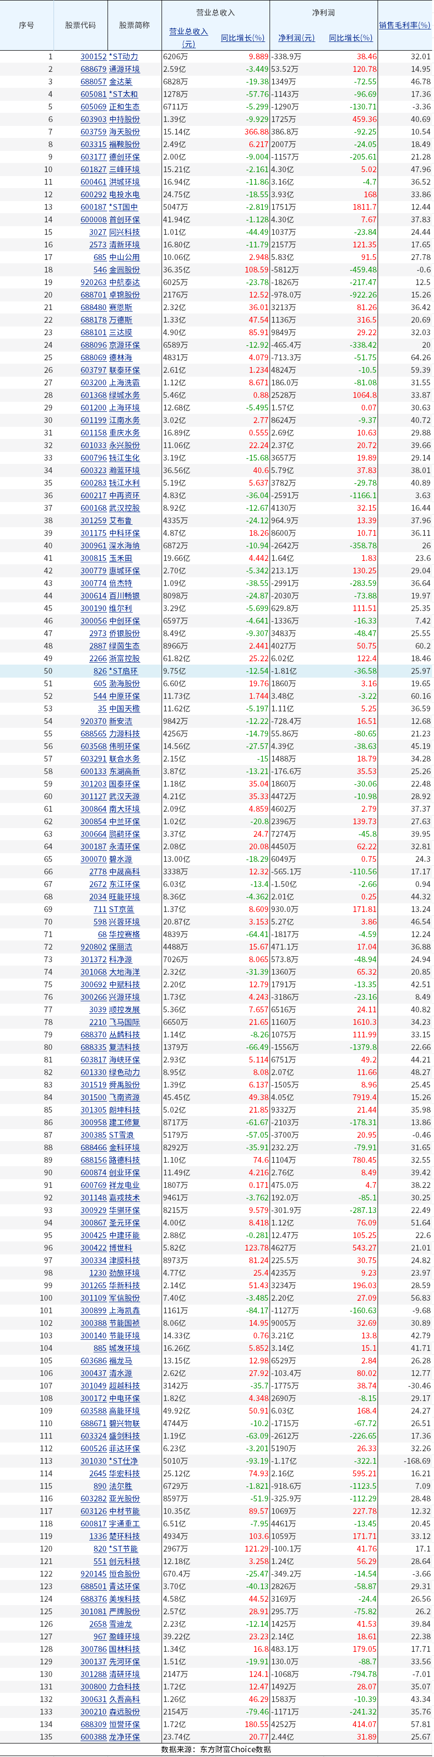Open the 瀚蓝环境 stock name link

click(124, 471)
